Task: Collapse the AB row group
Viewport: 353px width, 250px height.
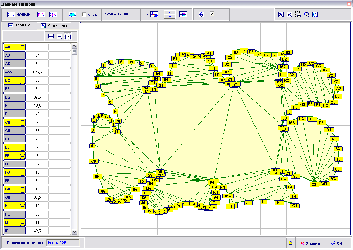Action: pos(22,47)
